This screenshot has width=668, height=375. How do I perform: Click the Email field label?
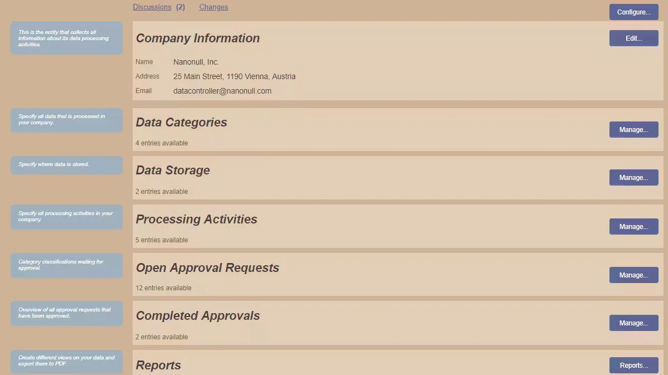[x=143, y=91]
